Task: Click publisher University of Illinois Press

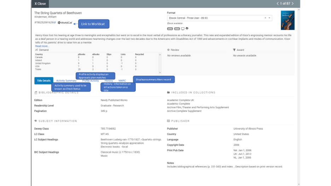Action: pyautogui.click(x=248, y=129)
